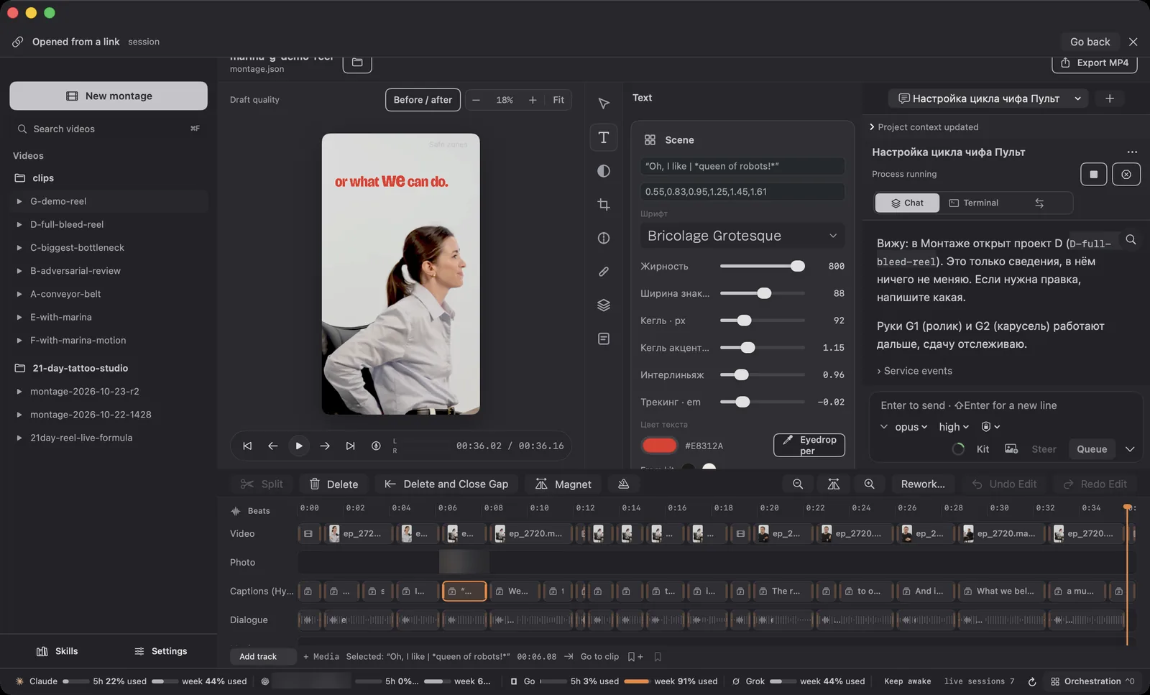This screenshot has width=1150, height=695.
Task: Export the project as MP4
Action: 1095,63
